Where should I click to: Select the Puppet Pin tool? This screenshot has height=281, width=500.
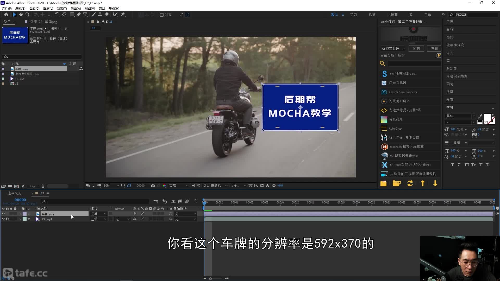pyautogui.click(x=123, y=15)
